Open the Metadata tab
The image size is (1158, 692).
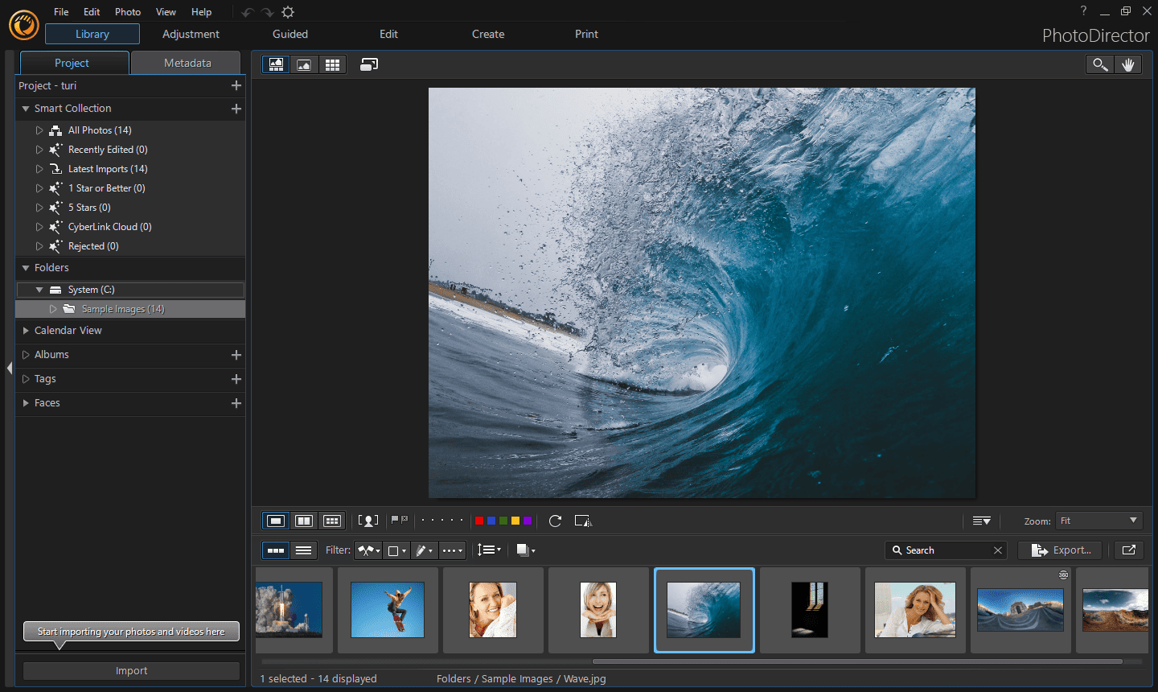(x=187, y=63)
